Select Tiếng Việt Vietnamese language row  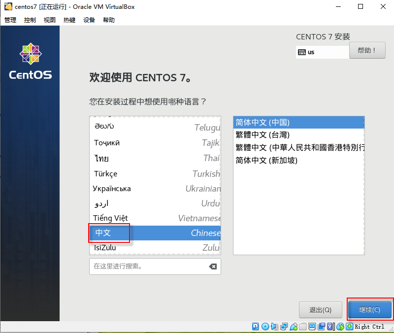point(155,218)
